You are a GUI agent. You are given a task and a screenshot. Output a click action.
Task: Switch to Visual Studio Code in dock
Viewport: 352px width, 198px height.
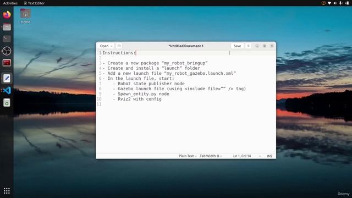tap(7, 90)
